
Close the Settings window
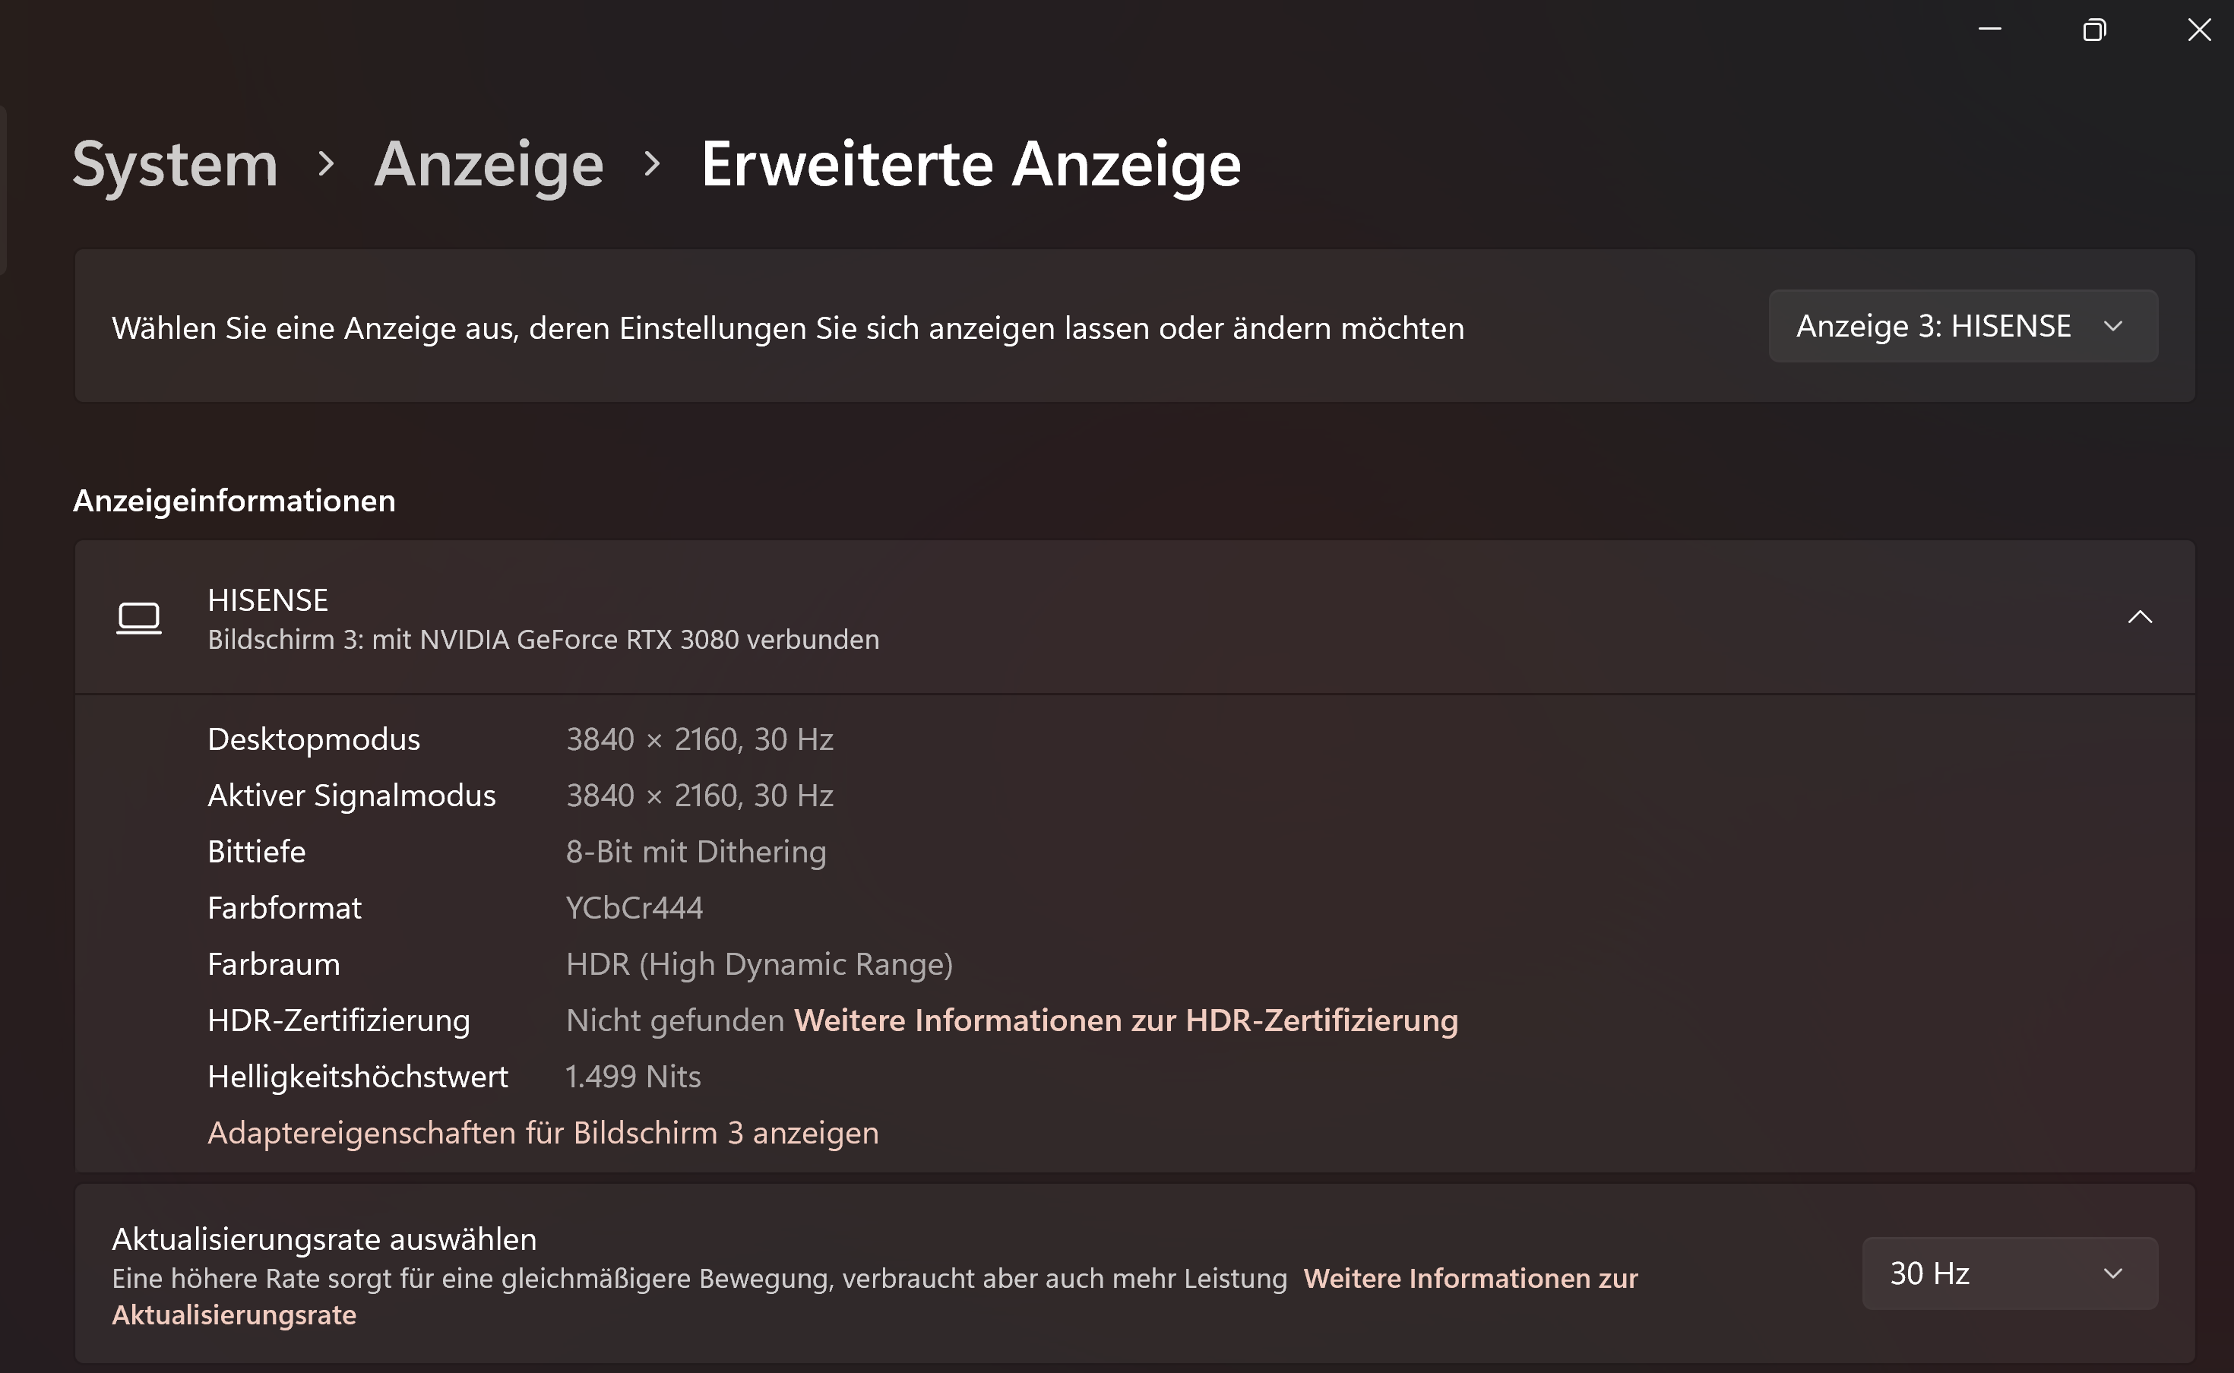pos(2198,30)
